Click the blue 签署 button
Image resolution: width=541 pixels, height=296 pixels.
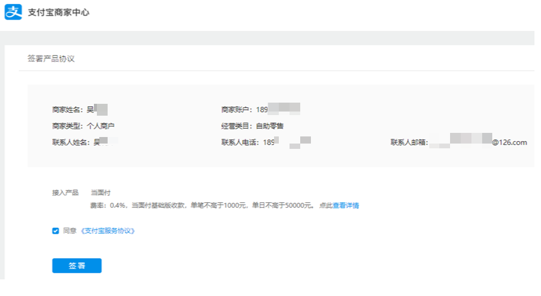77,266
